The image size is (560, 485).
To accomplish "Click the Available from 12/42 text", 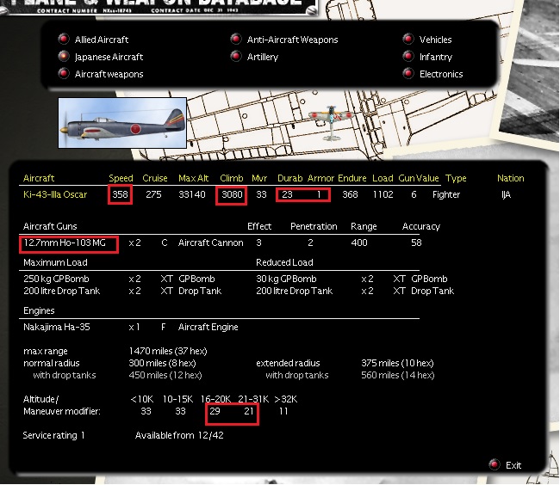I will pyautogui.click(x=179, y=435).
